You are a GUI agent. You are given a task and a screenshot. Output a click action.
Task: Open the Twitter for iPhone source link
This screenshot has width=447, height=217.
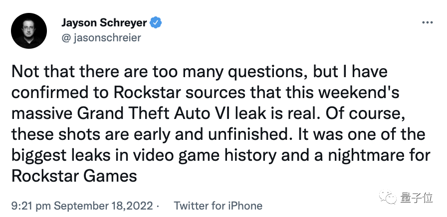pyautogui.click(x=218, y=205)
